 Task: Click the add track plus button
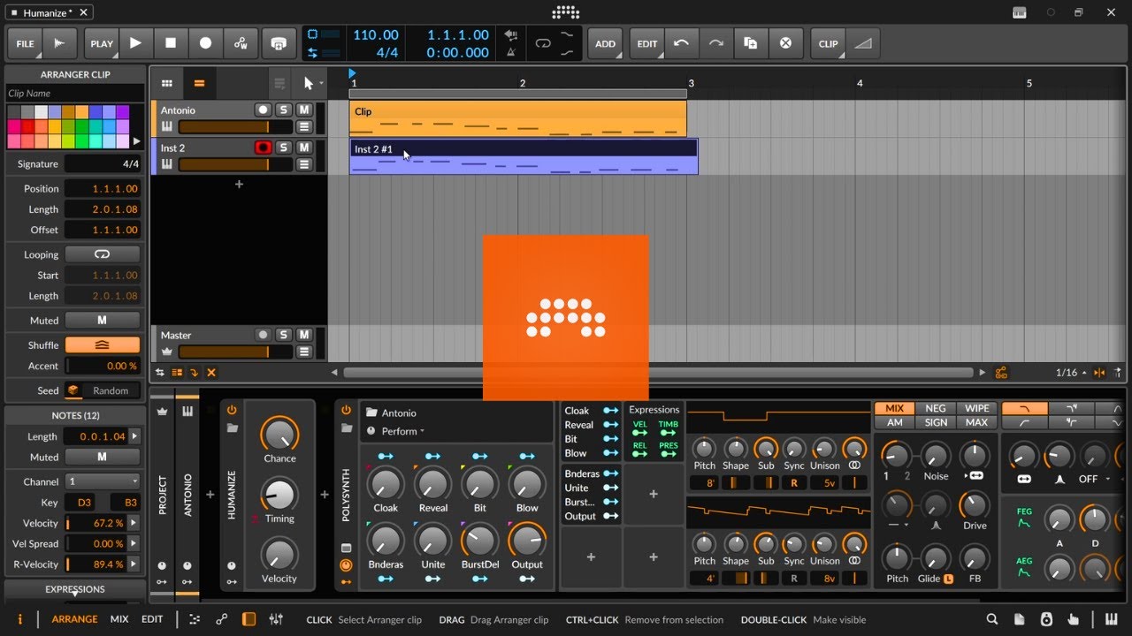click(x=239, y=185)
